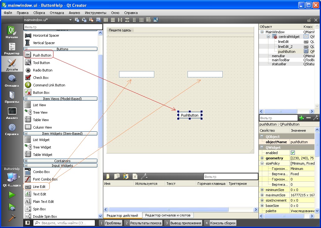Open Вывод приложения output pane
Image resolution: width=321 pixels, height=228 pixels.
(x=183, y=223)
